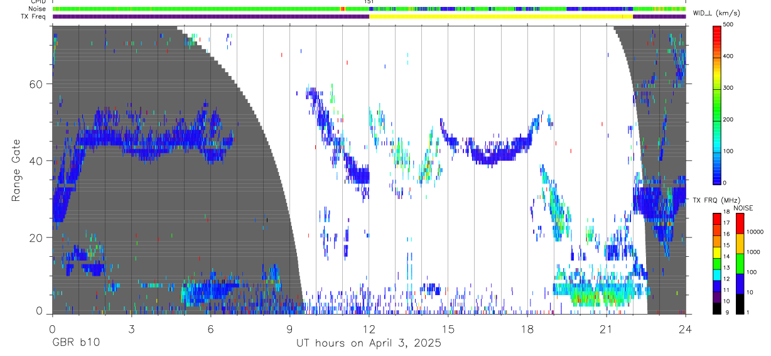The height and width of the screenshot is (356, 771).
Task: Click the '6' UT hour tick label
Action: [x=211, y=329]
